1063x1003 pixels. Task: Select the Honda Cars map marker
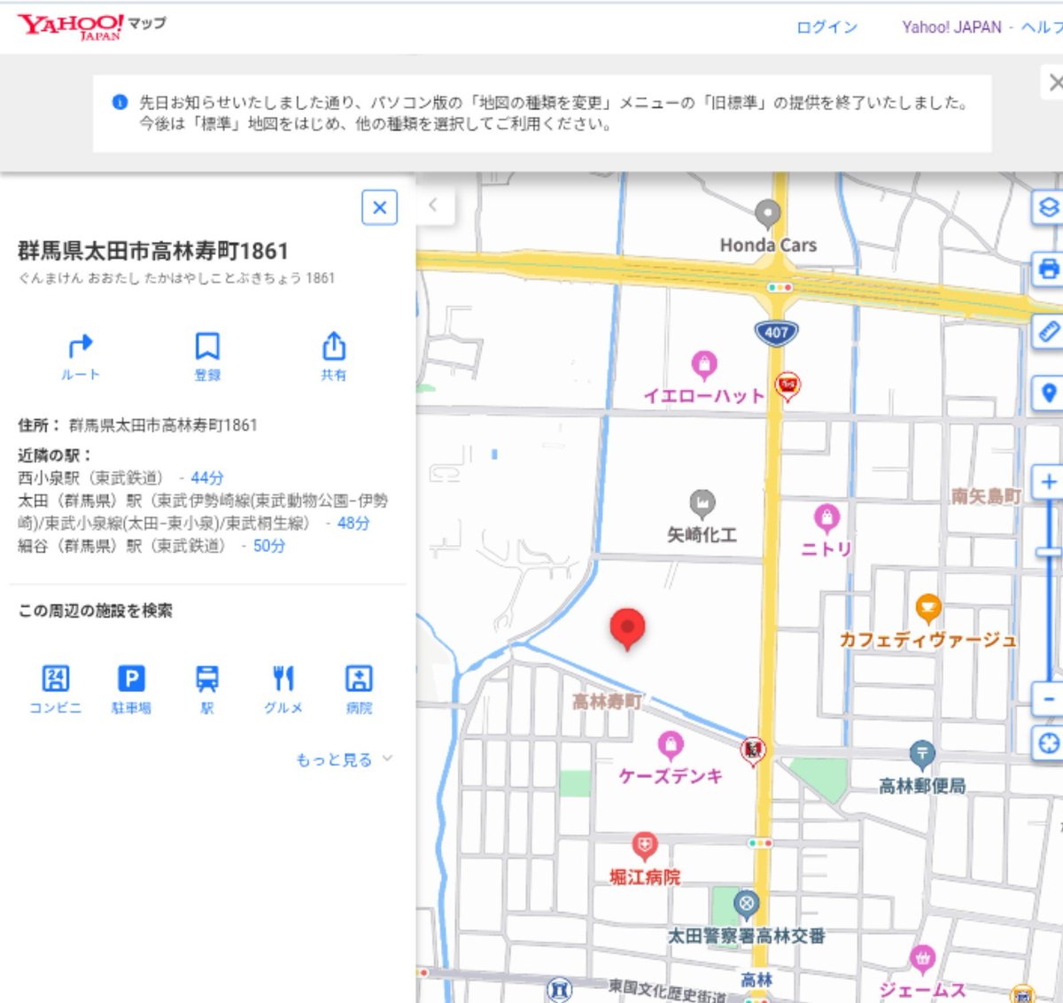pos(767,214)
